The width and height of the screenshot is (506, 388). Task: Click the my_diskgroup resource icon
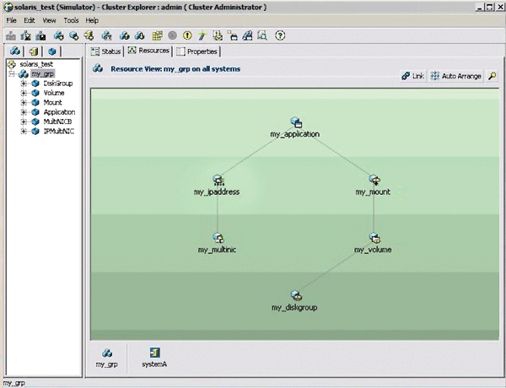[x=296, y=295]
